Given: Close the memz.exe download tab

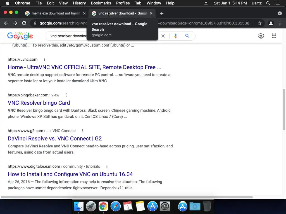Looking at the screenshot, I should click(x=84, y=13).
